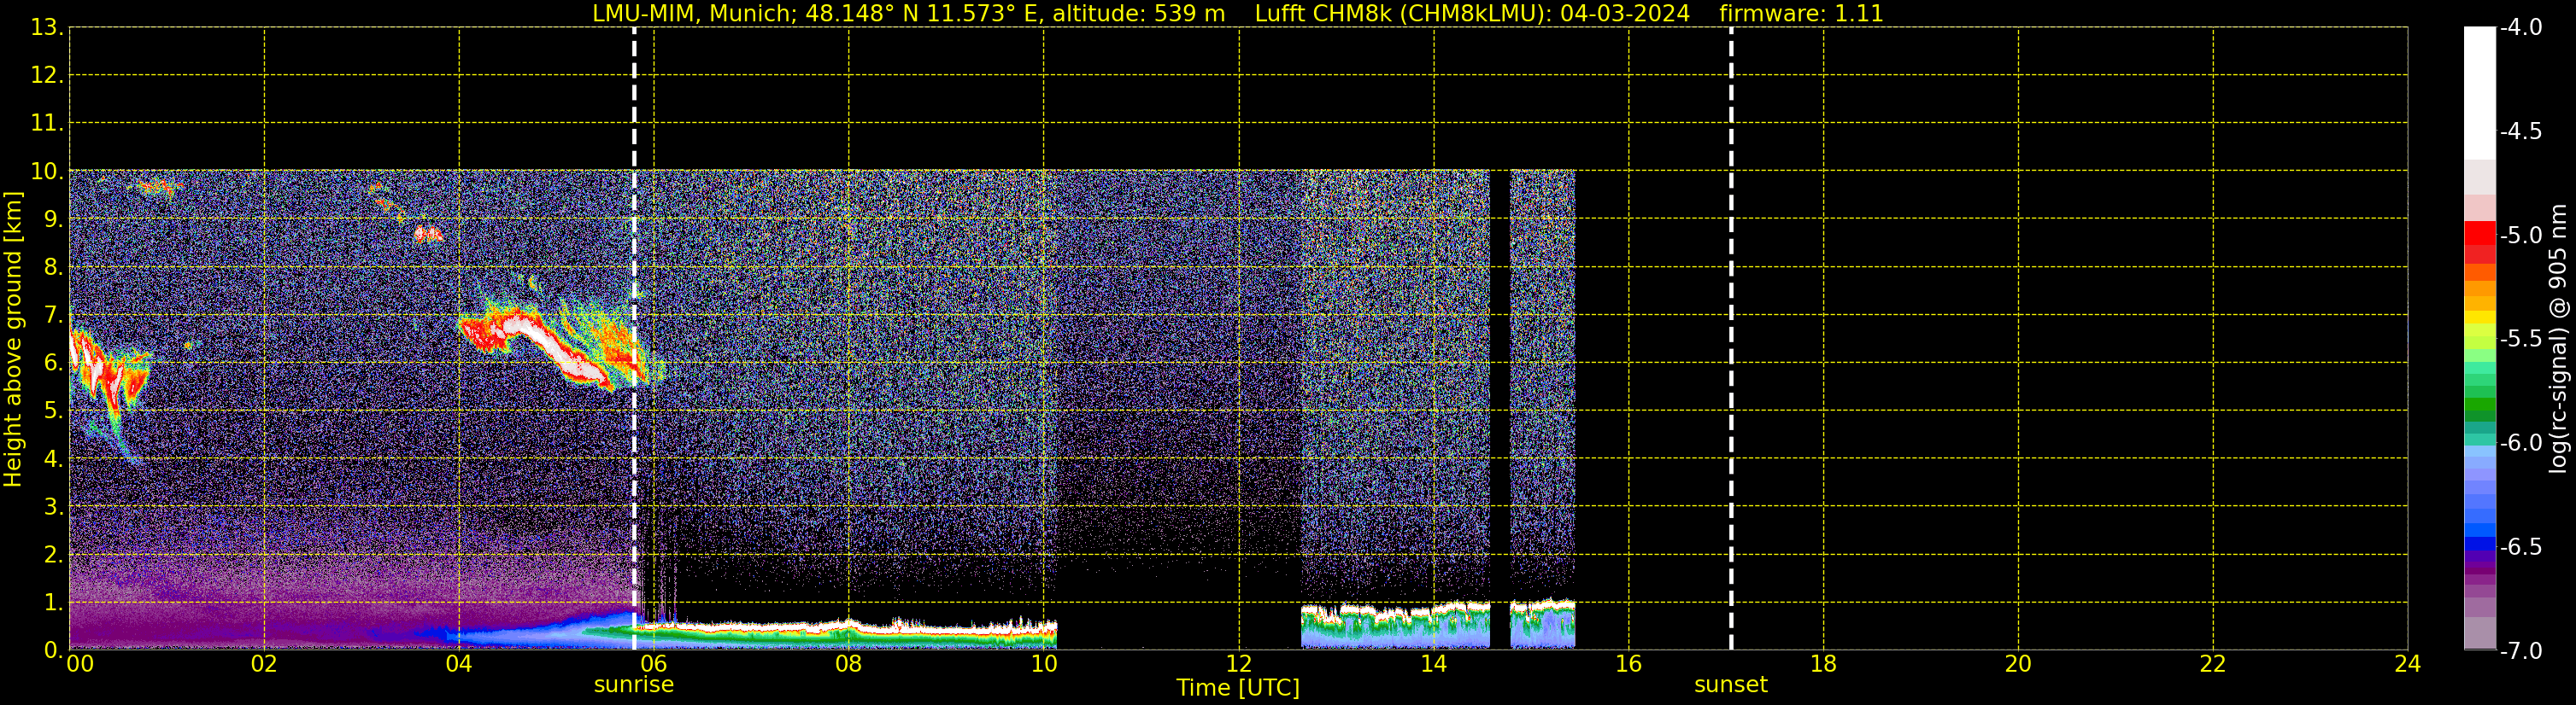
Task: Click the '7.' height axis tick label
Action: (53, 316)
